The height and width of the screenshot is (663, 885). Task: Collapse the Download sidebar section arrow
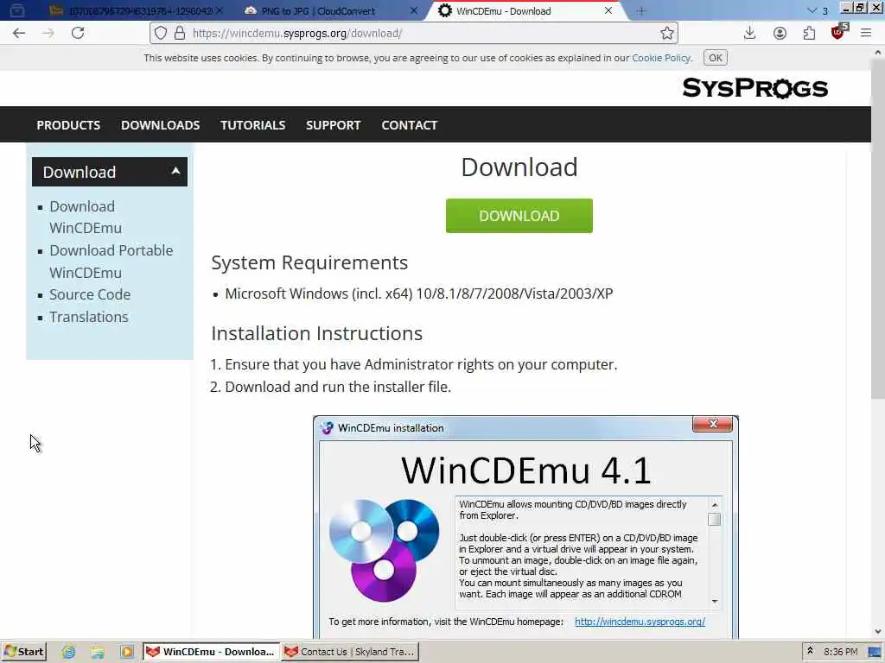175,172
